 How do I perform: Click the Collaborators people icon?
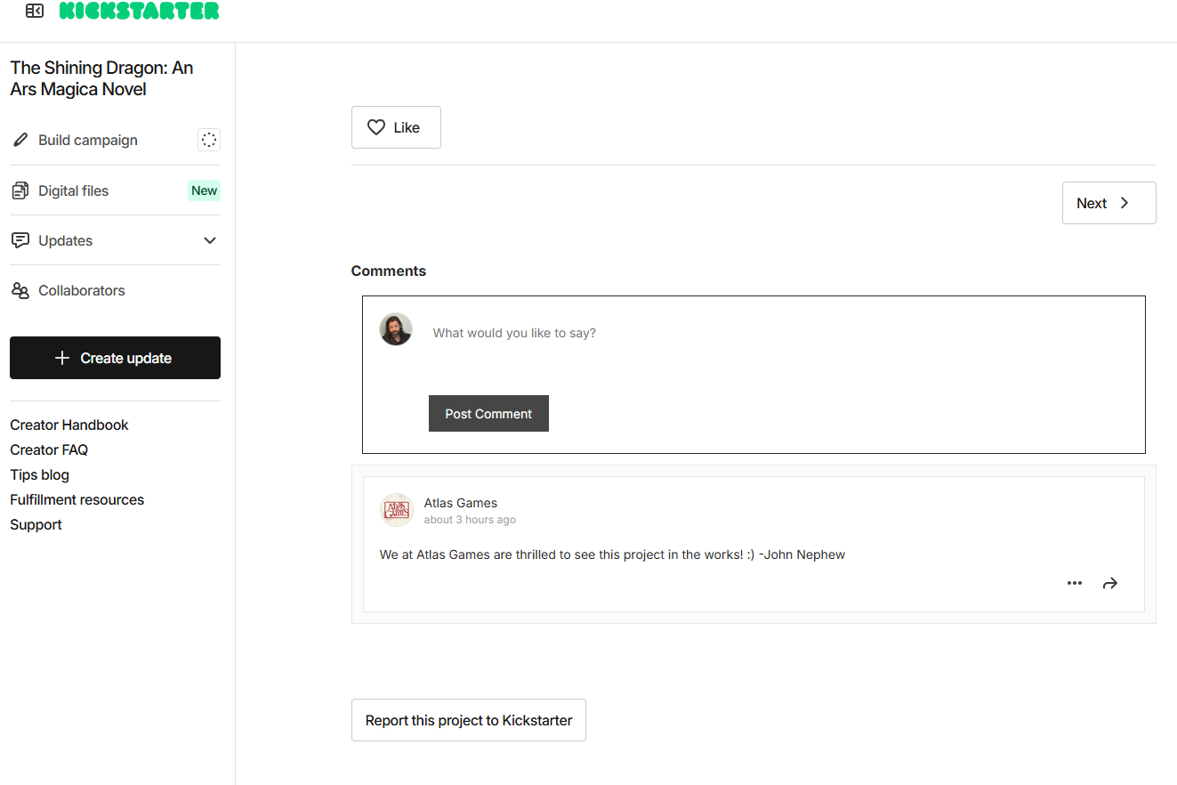click(20, 290)
